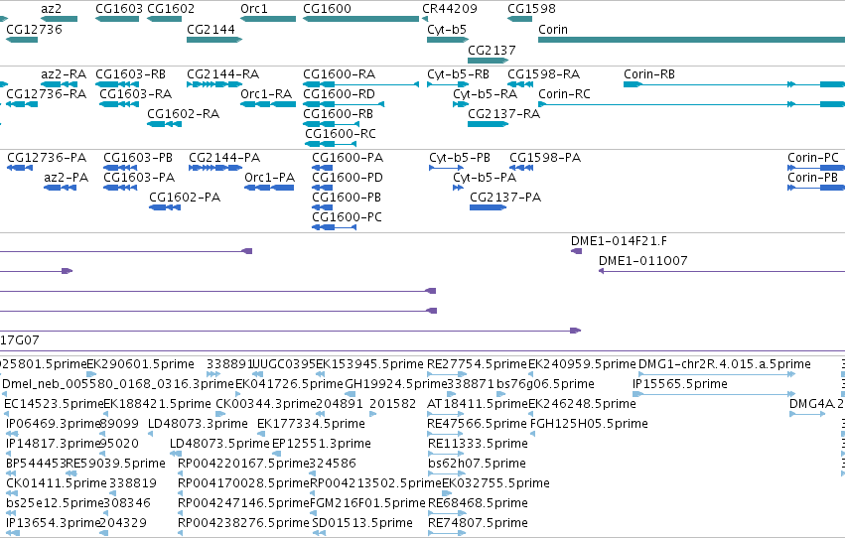Select EST RE11333.5prime
Image resolution: width=845 pixels, height=538 pixels.
pyautogui.click(x=446, y=454)
